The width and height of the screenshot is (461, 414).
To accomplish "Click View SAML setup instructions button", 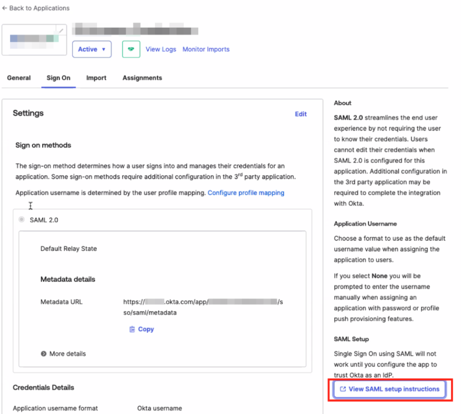I will click(389, 389).
